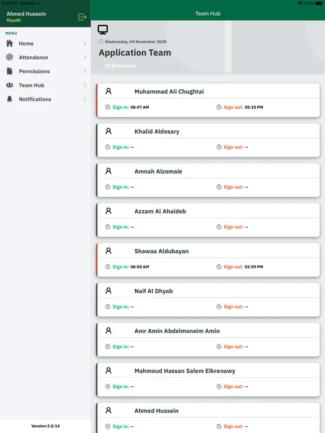Image resolution: width=325 pixels, height=433 pixels.
Task: Click the Wi-Fi icon in status bar
Action: tap(300, 3)
